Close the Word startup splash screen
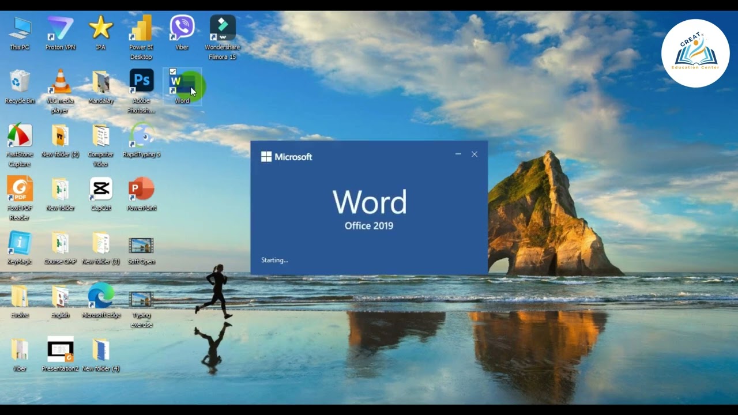The image size is (738, 415). (475, 154)
